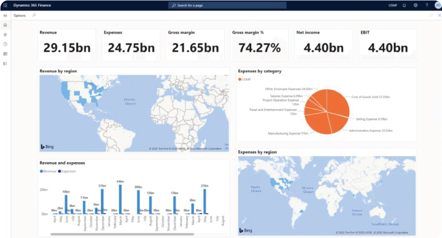Screen dimensions: 442x238
Task: Select the EBIT 4.40bn card
Action: 388,45
